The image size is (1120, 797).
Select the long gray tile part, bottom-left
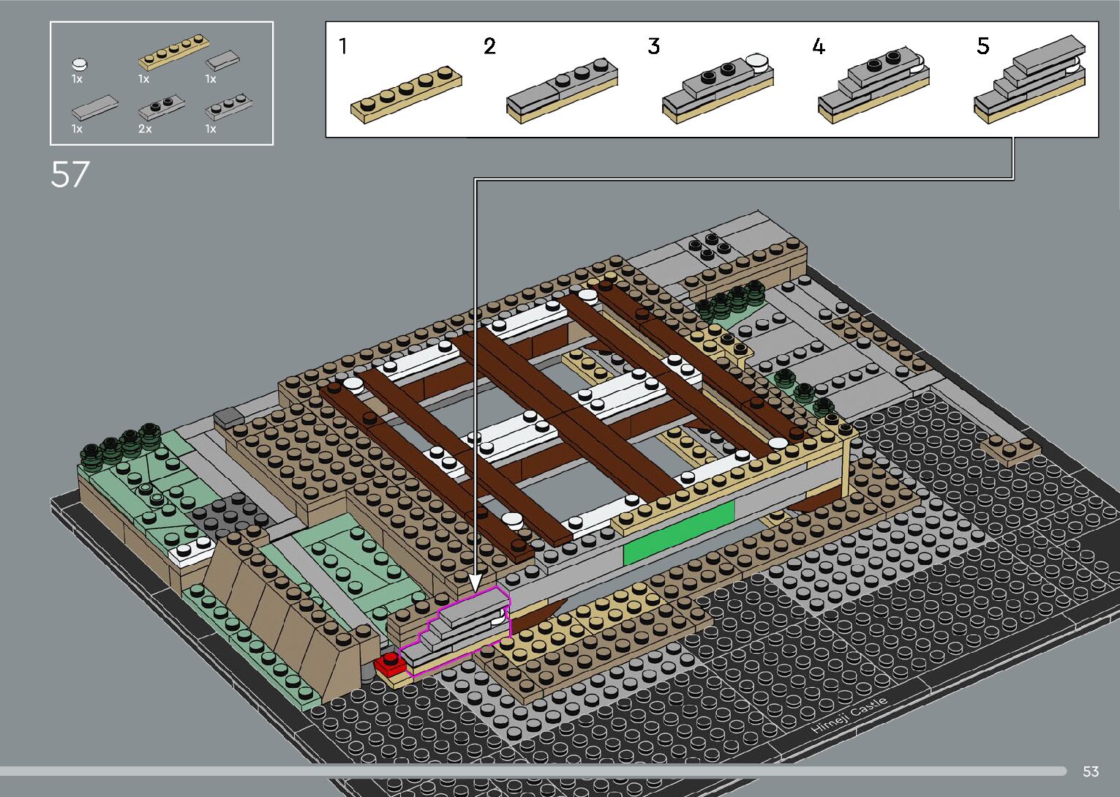click(94, 108)
